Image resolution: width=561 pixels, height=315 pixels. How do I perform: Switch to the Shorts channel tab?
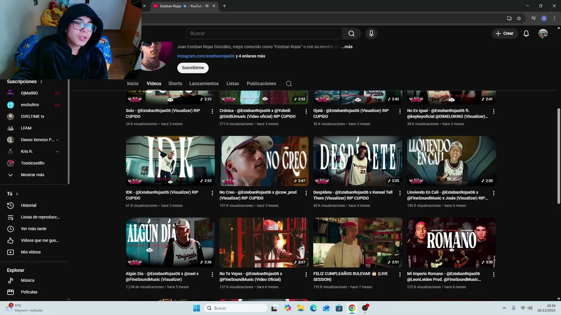pos(175,84)
